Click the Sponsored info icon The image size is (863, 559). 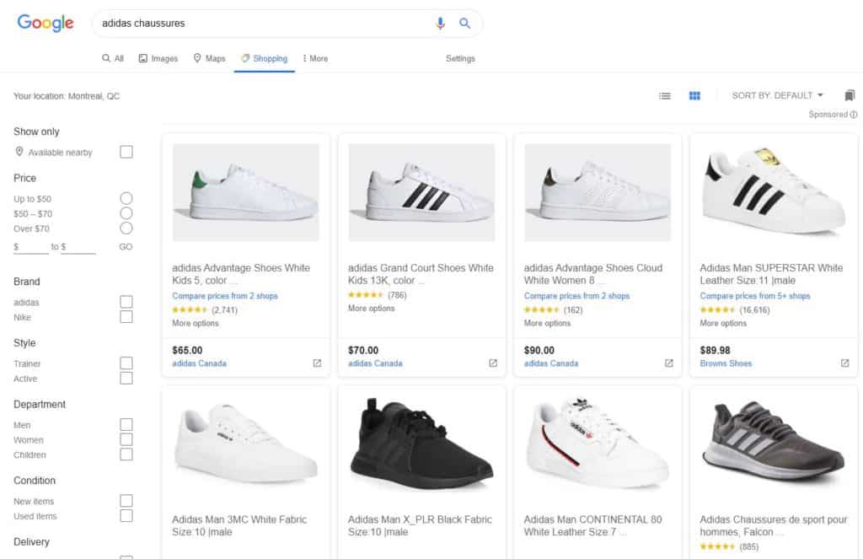[x=854, y=115]
